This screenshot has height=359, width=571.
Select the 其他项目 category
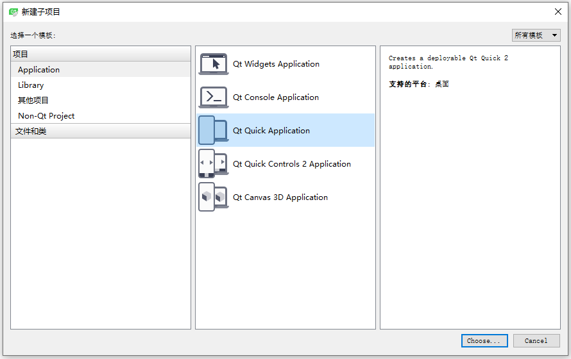pyautogui.click(x=101, y=100)
